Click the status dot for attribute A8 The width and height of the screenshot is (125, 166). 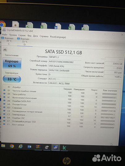(4, 101)
